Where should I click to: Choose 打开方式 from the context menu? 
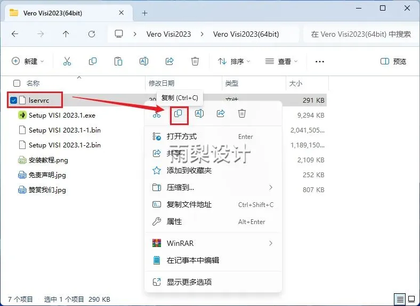point(213,137)
